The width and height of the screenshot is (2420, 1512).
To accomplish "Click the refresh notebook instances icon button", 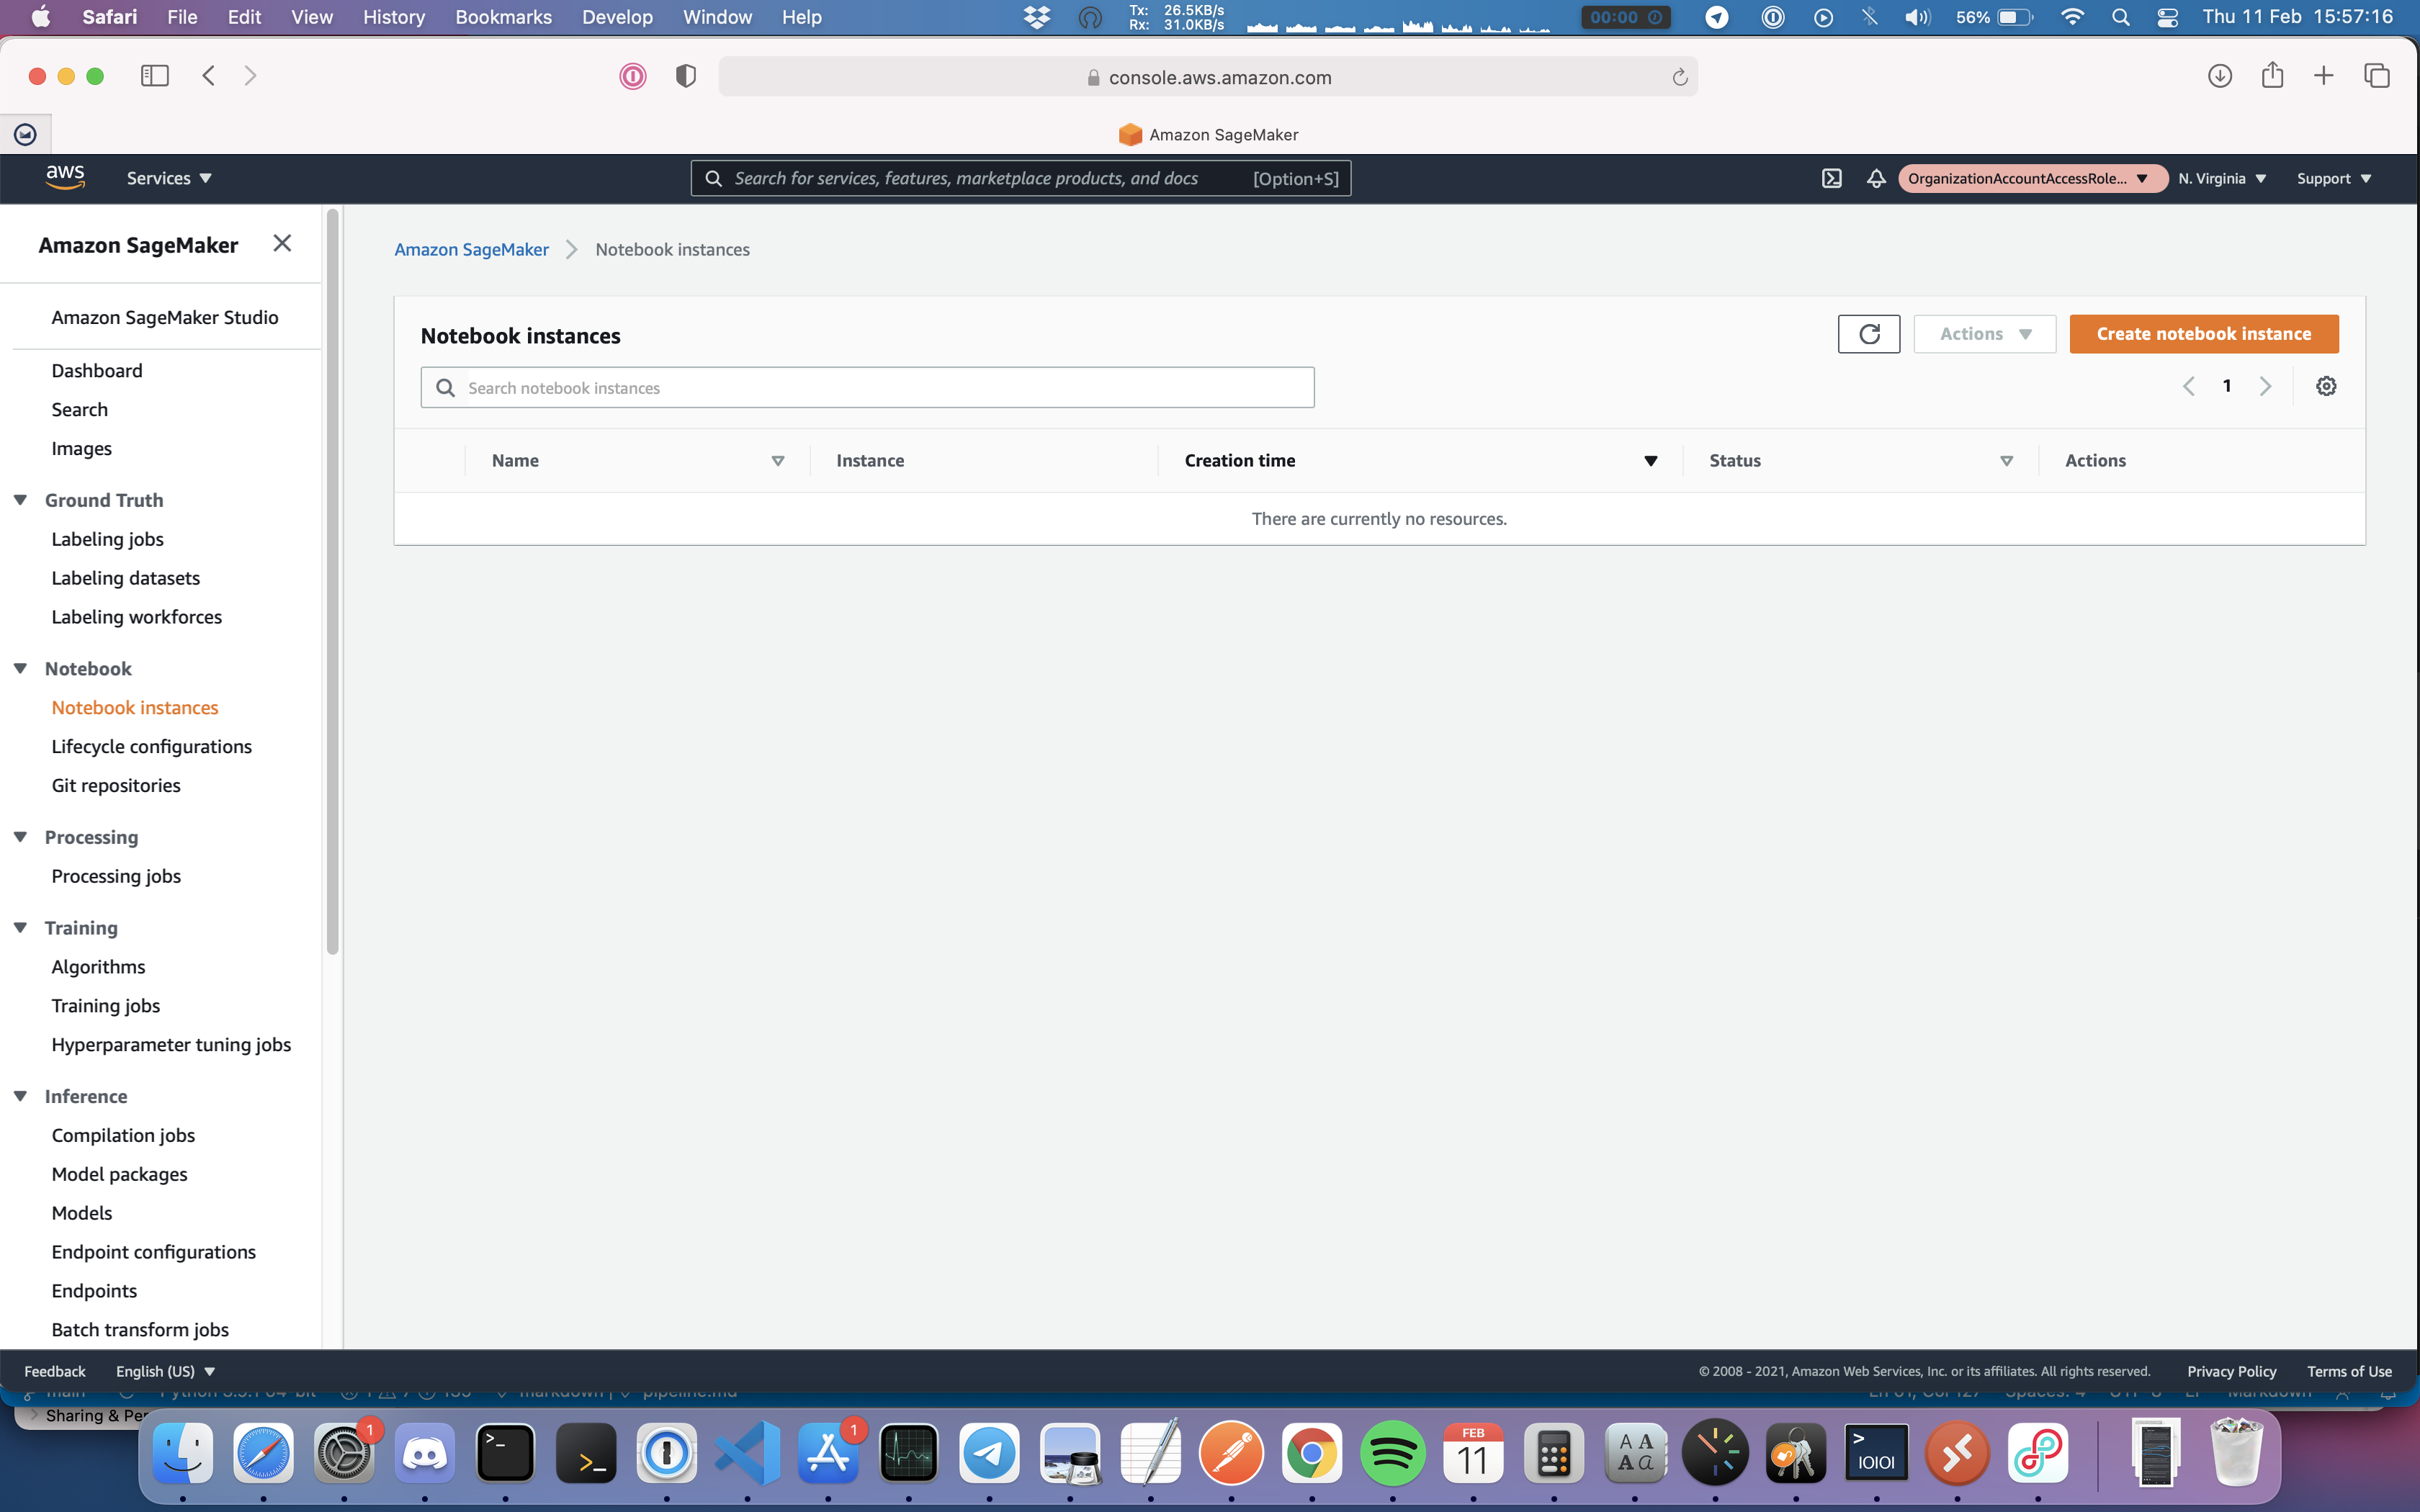I will pyautogui.click(x=1868, y=334).
